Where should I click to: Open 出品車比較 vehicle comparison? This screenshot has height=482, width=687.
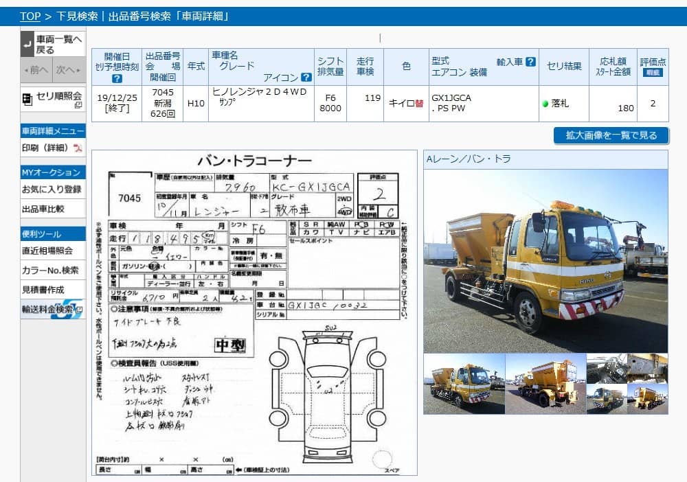(53, 209)
